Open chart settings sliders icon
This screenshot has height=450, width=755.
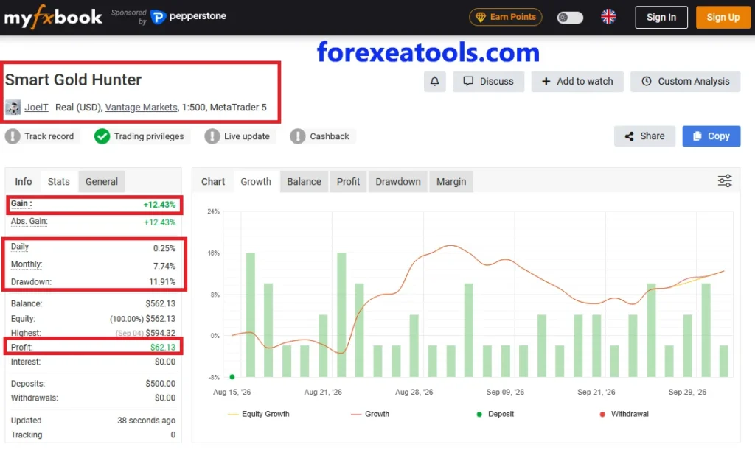point(725,180)
